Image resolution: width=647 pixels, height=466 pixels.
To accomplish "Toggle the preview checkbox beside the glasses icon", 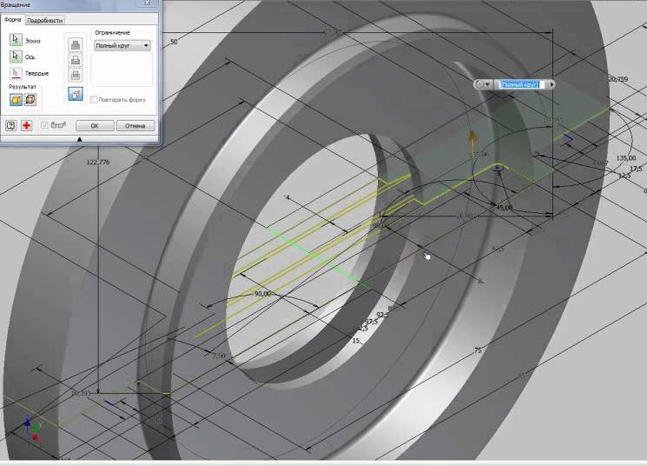I will click(44, 125).
